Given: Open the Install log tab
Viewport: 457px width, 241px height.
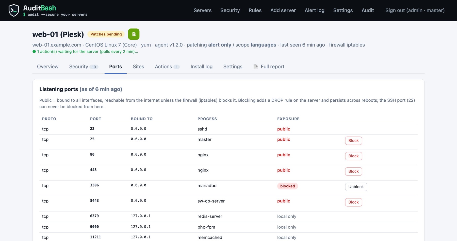Looking at the screenshot, I should coord(202,67).
